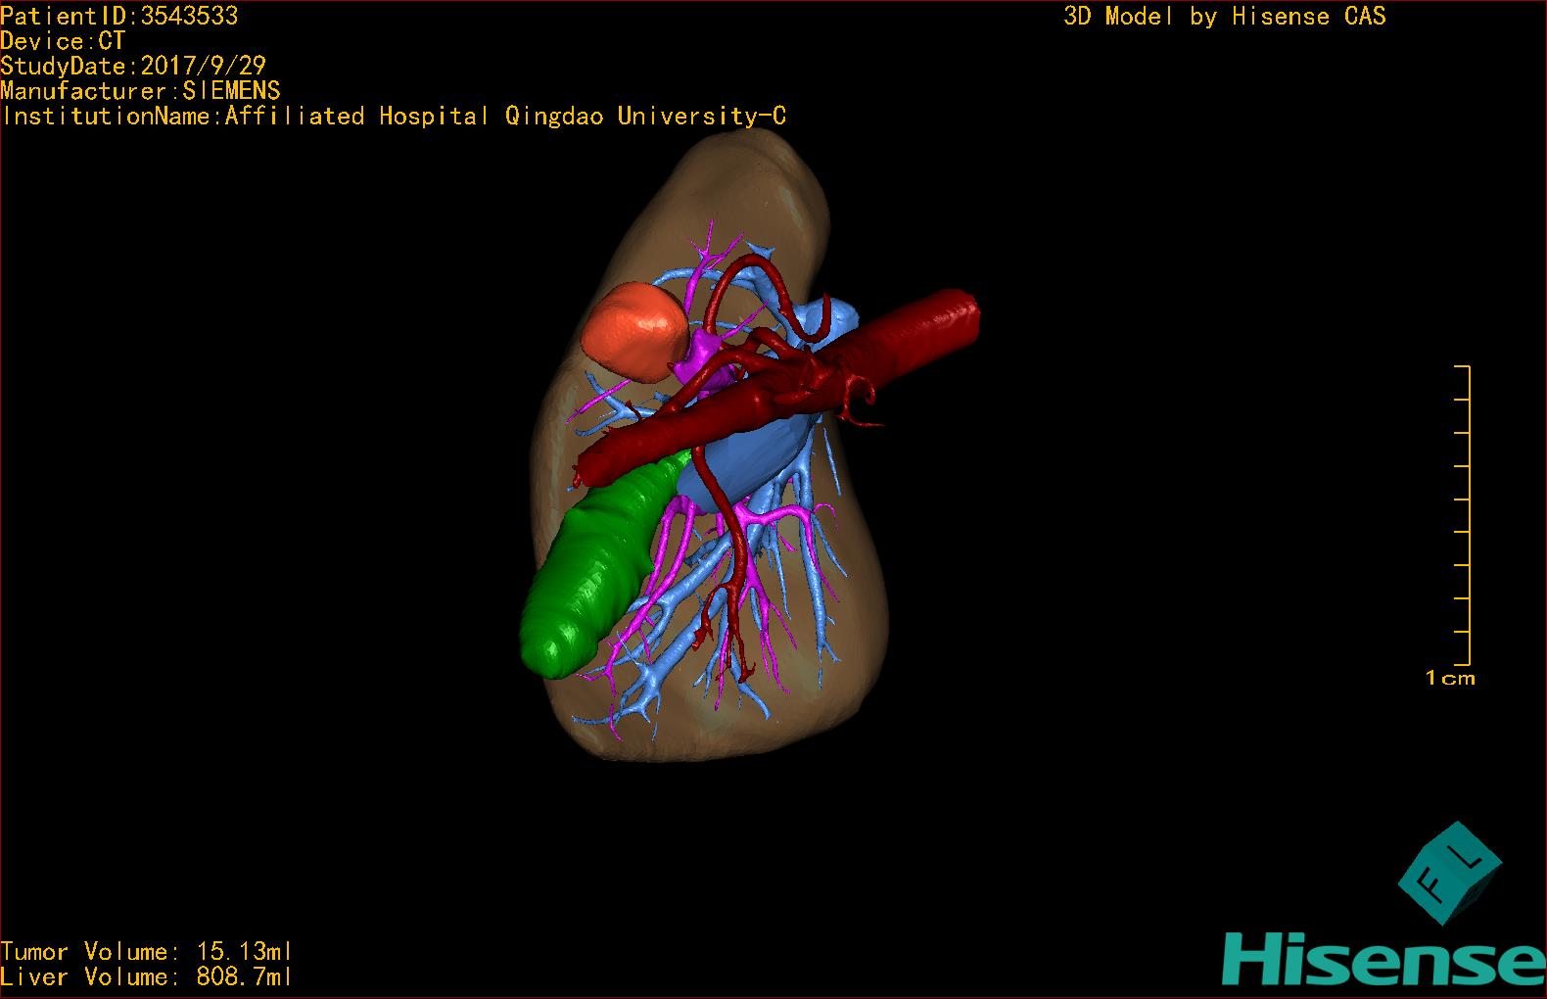1547x999 pixels.
Task: Click the FL orientation cube
Action: click(1449, 874)
